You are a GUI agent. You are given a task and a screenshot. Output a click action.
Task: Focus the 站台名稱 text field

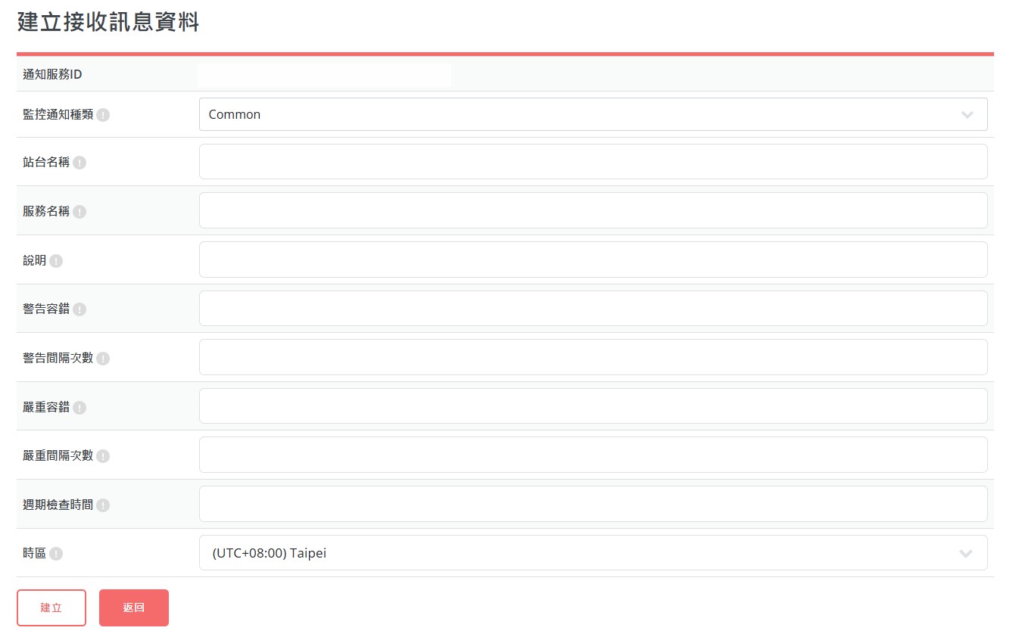593,162
